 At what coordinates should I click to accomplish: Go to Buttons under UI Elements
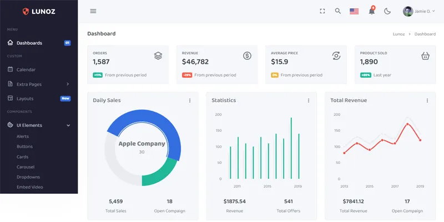tap(24, 147)
